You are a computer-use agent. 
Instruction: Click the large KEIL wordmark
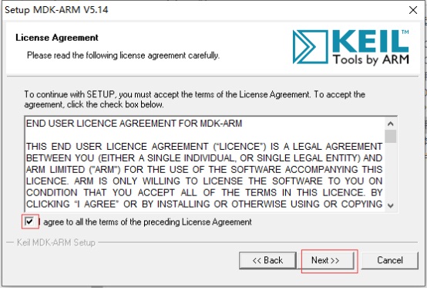370,41
